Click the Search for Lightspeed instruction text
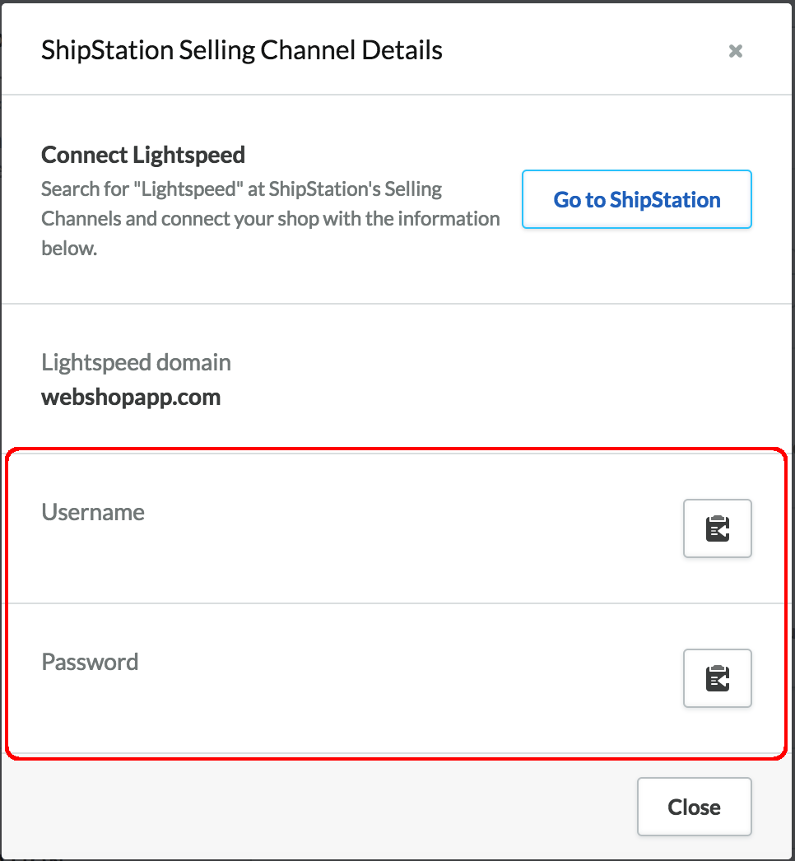795x861 pixels. point(241,189)
